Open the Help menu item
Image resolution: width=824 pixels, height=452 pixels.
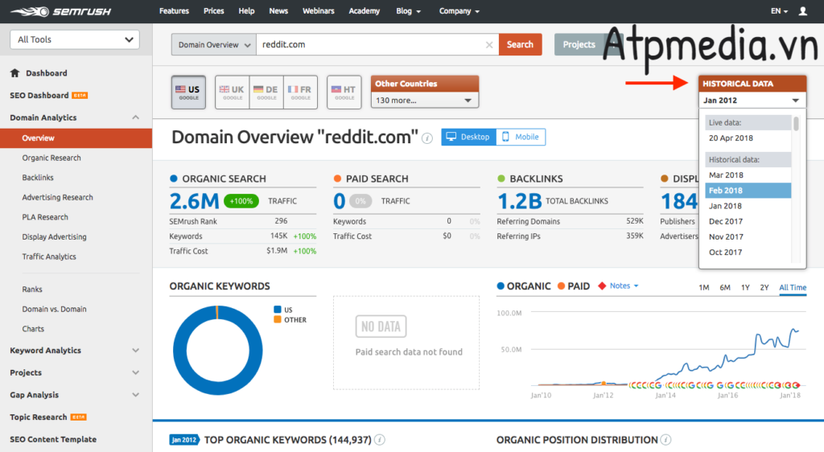(x=246, y=11)
